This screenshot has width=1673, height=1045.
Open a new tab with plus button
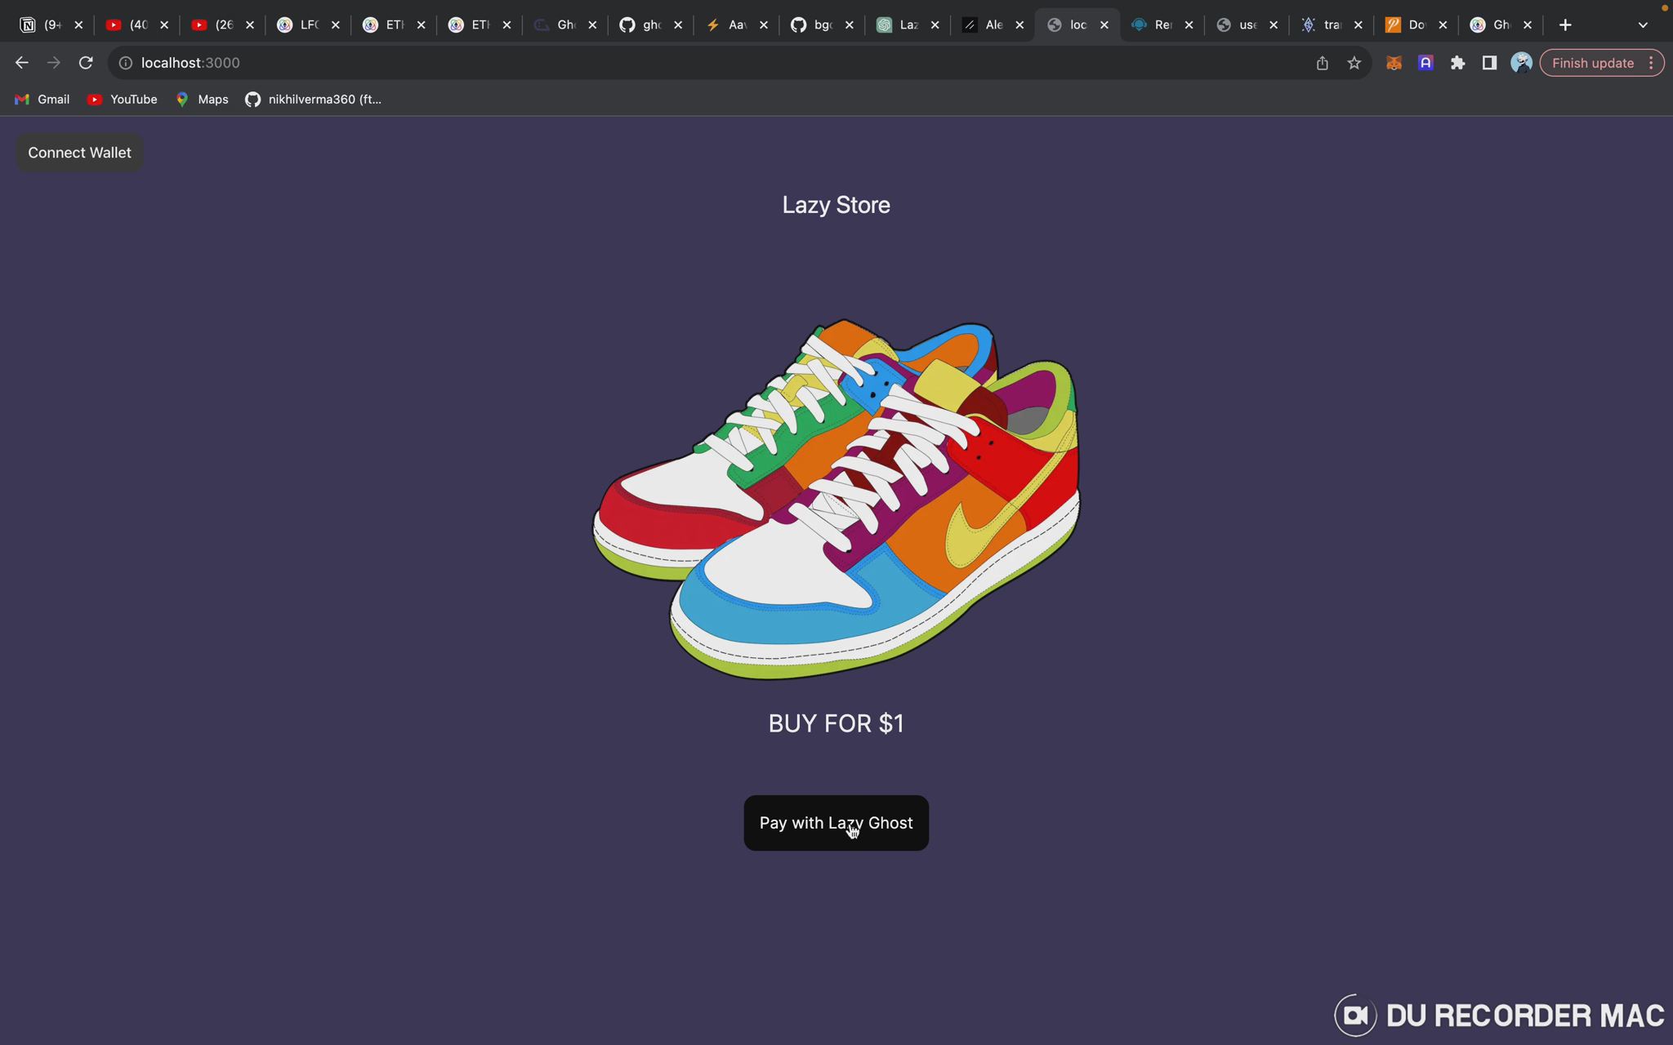[x=1565, y=25]
